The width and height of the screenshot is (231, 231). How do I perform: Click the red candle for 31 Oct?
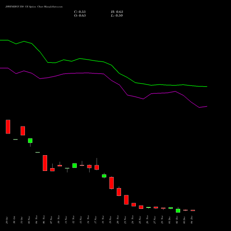click(23, 131)
